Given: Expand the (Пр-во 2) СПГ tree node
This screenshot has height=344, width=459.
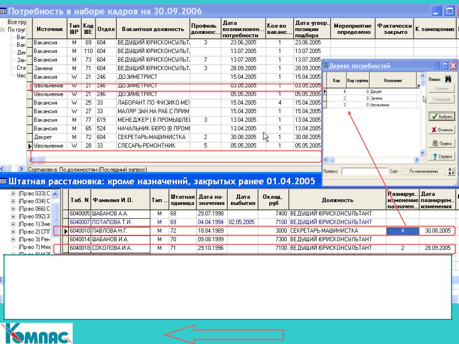Looking at the screenshot, I should [13, 232].
